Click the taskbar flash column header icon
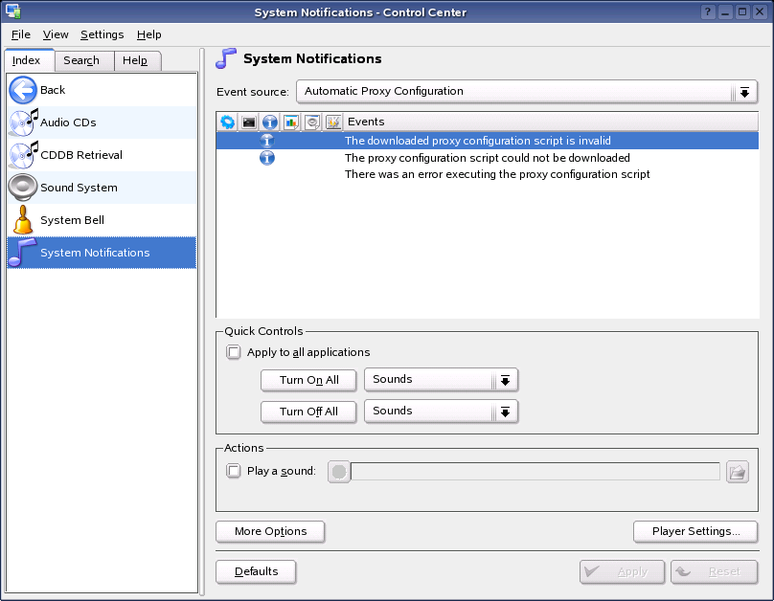Image resolution: width=774 pixels, height=601 pixels. point(333,122)
